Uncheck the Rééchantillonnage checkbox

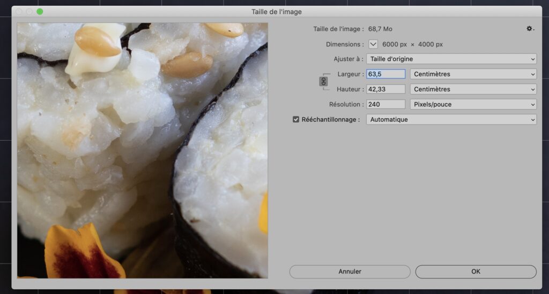point(296,120)
